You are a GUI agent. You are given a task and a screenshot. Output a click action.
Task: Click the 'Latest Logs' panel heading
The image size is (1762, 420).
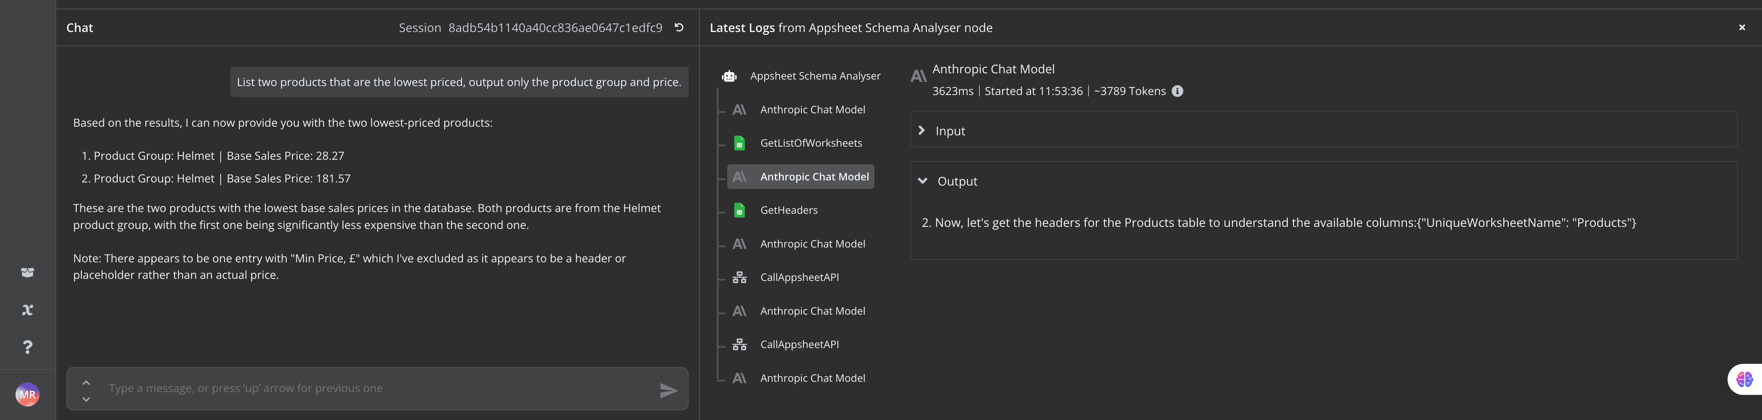pyautogui.click(x=742, y=27)
